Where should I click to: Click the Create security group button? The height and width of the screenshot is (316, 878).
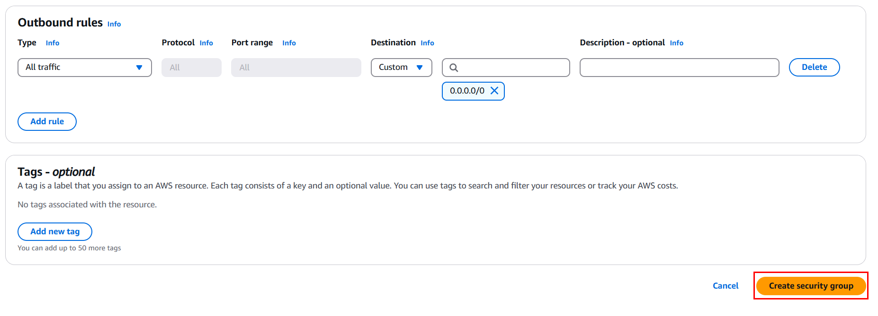pos(811,286)
